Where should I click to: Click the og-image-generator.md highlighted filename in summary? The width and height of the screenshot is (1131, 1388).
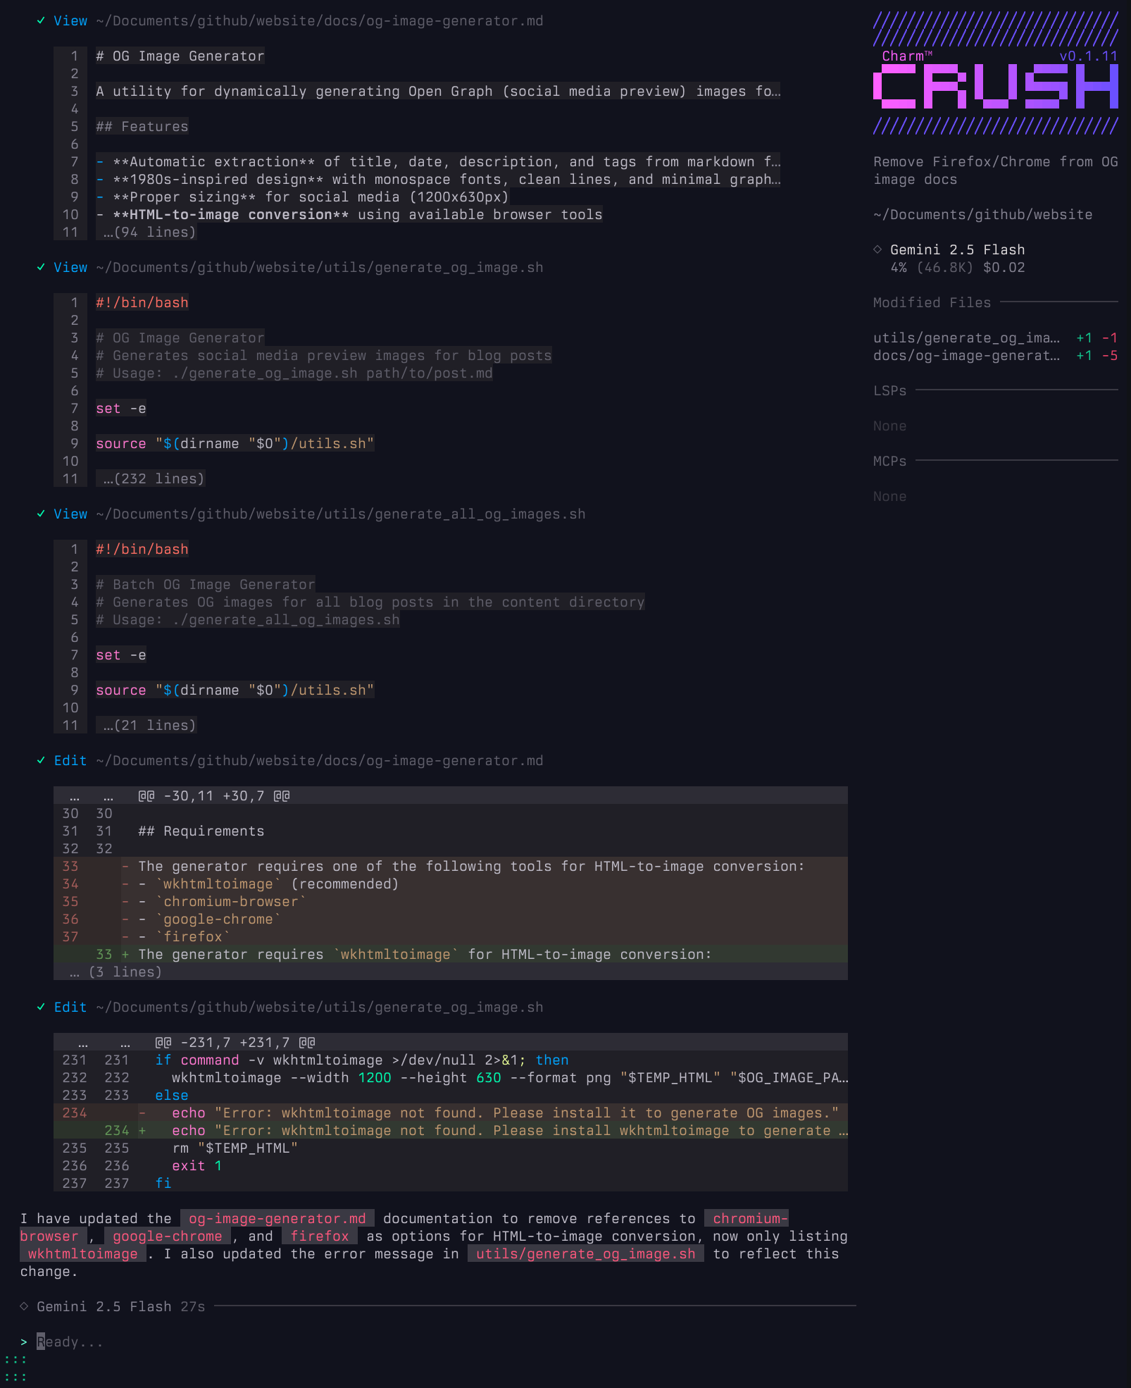click(x=277, y=1219)
